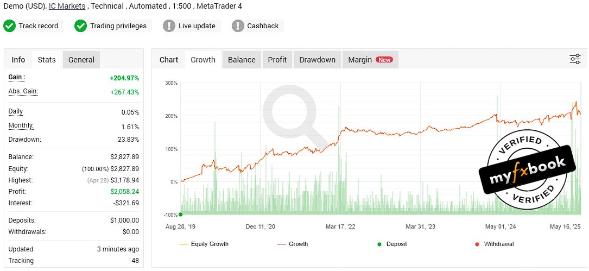Click the green deposit dot on chart

click(x=180, y=214)
